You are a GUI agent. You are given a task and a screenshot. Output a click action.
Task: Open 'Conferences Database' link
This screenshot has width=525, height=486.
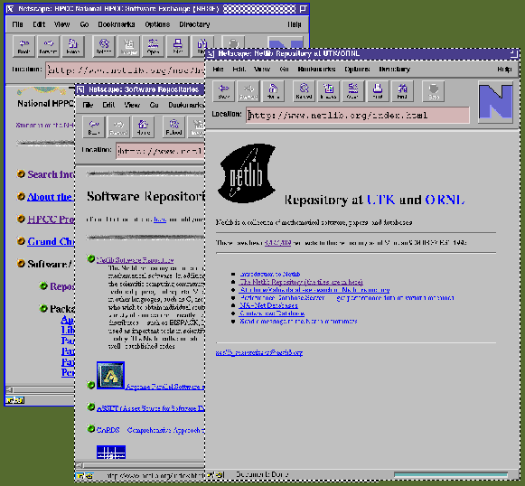coord(272,313)
